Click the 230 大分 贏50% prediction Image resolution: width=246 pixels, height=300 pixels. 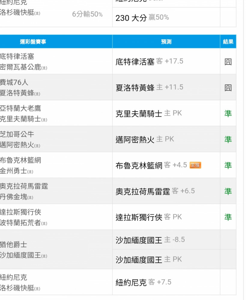pyautogui.click(x=142, y=18)
